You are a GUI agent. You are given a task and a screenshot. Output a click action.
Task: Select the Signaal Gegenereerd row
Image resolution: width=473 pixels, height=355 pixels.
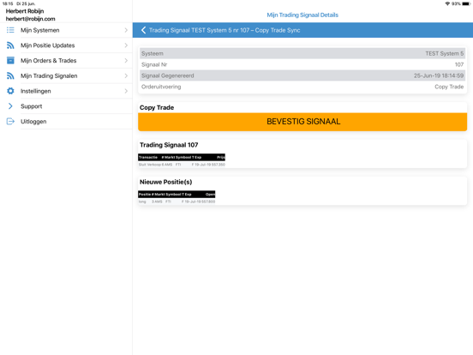pyautogui.click(x=302, y=75)
